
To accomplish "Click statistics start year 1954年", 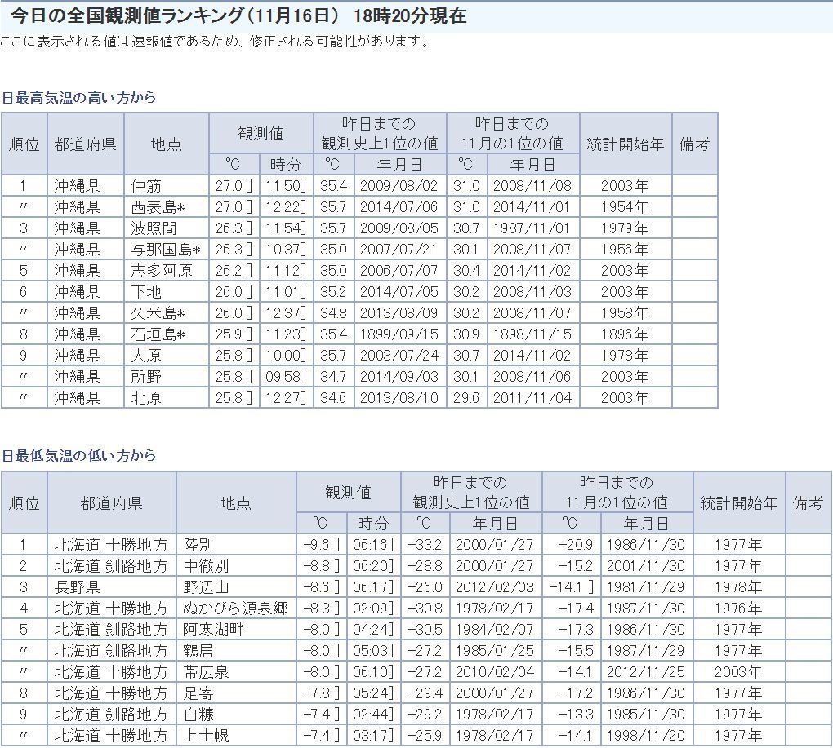I will tap(625, 207).
